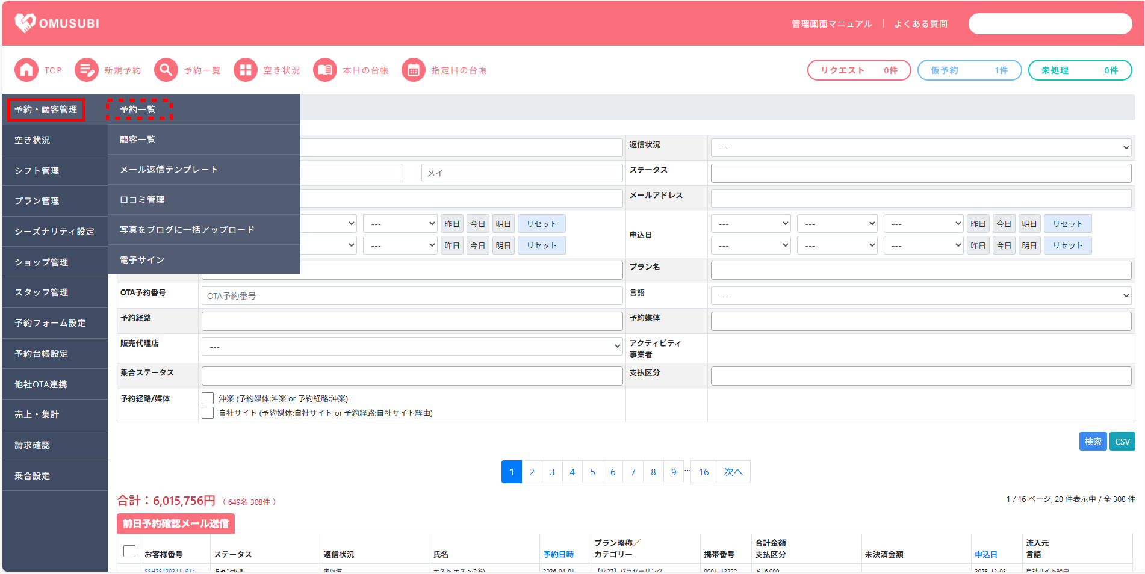This screenshot has width=1145, height=574.
Task: Choose 口コミ管理 in the submenu
Action: (x=142, y=200)
